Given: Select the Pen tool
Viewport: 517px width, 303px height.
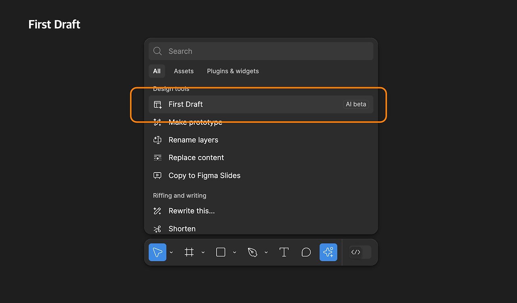Looking at the screenshot, I should tap(252, 252).
